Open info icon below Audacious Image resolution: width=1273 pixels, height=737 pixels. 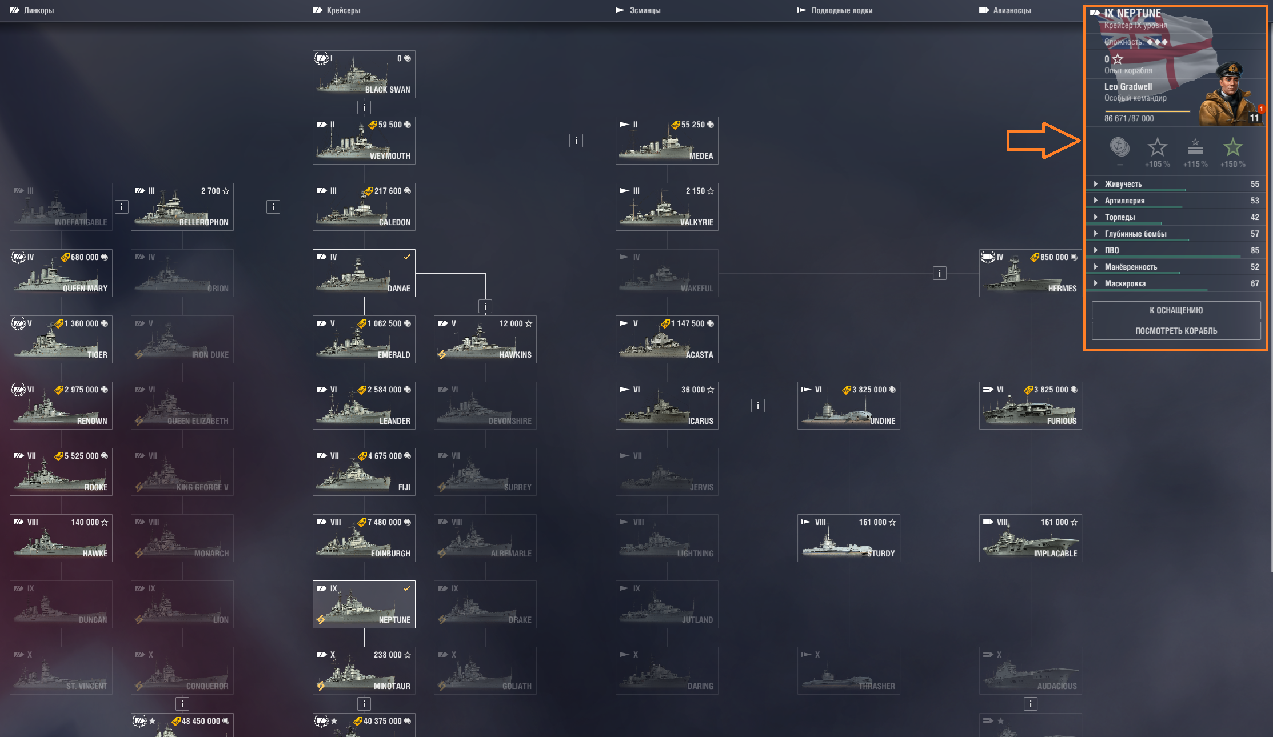click(x=1031, y=704)
